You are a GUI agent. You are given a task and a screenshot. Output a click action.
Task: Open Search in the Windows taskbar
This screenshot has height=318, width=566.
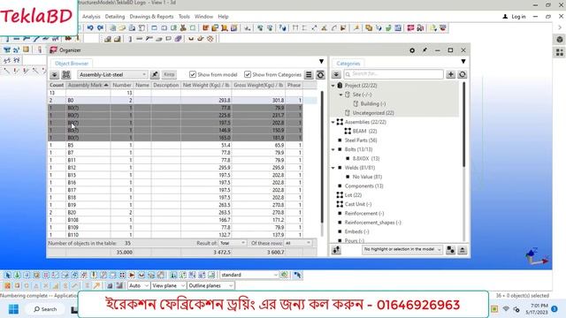[x=45, y=309]
